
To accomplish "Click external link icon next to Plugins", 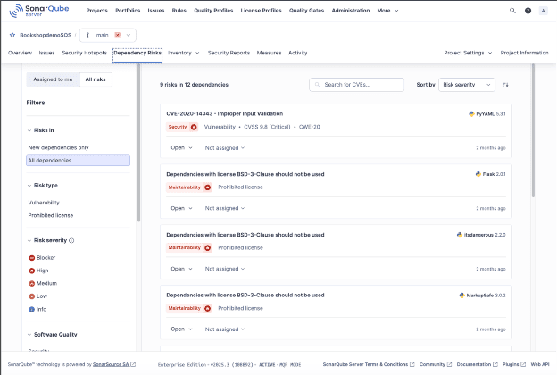I will click(523, 364).
